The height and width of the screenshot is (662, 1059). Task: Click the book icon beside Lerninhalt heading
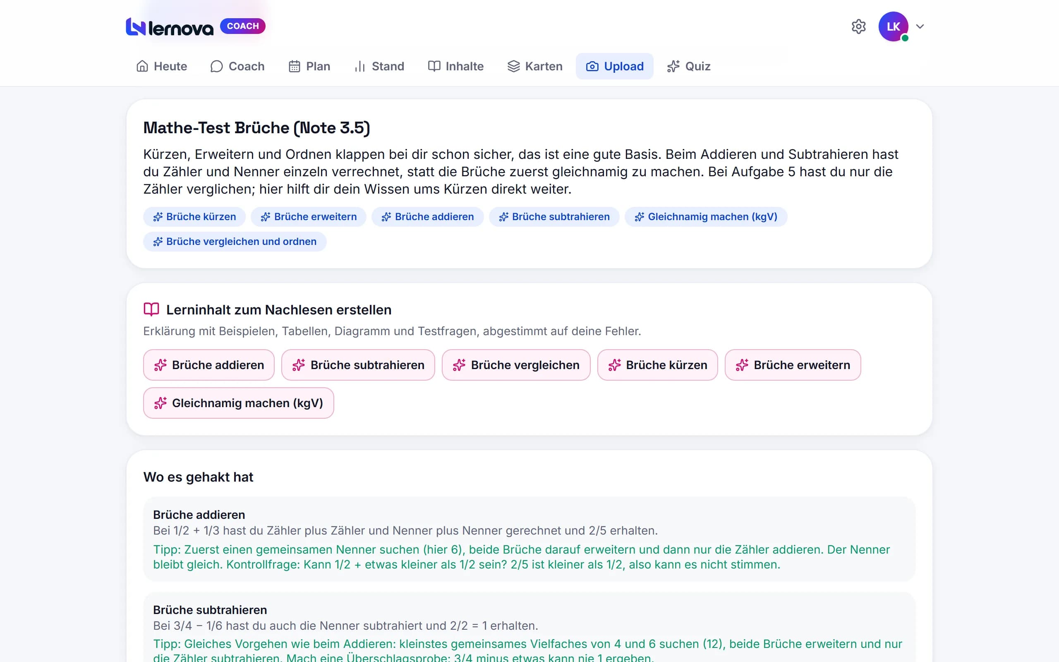(151, 309)
